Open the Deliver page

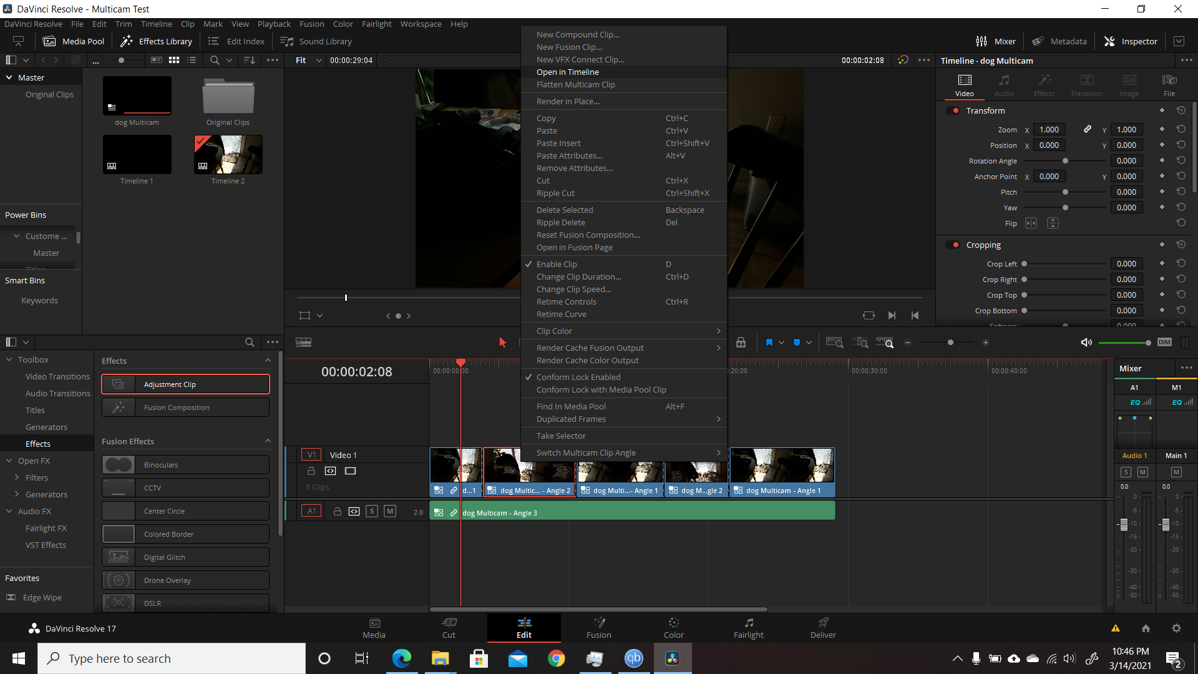click(823, 628)
